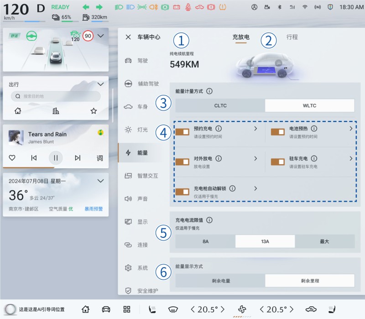Switch to the 充放电 tab
This screenshot has height=319, width=365.
[241, 37]
